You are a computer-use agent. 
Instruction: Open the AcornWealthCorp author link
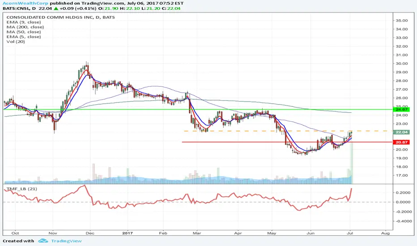26,3
